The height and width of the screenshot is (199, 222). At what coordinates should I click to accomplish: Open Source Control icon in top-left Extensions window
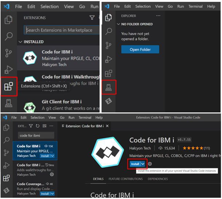(x=8, y=53)
